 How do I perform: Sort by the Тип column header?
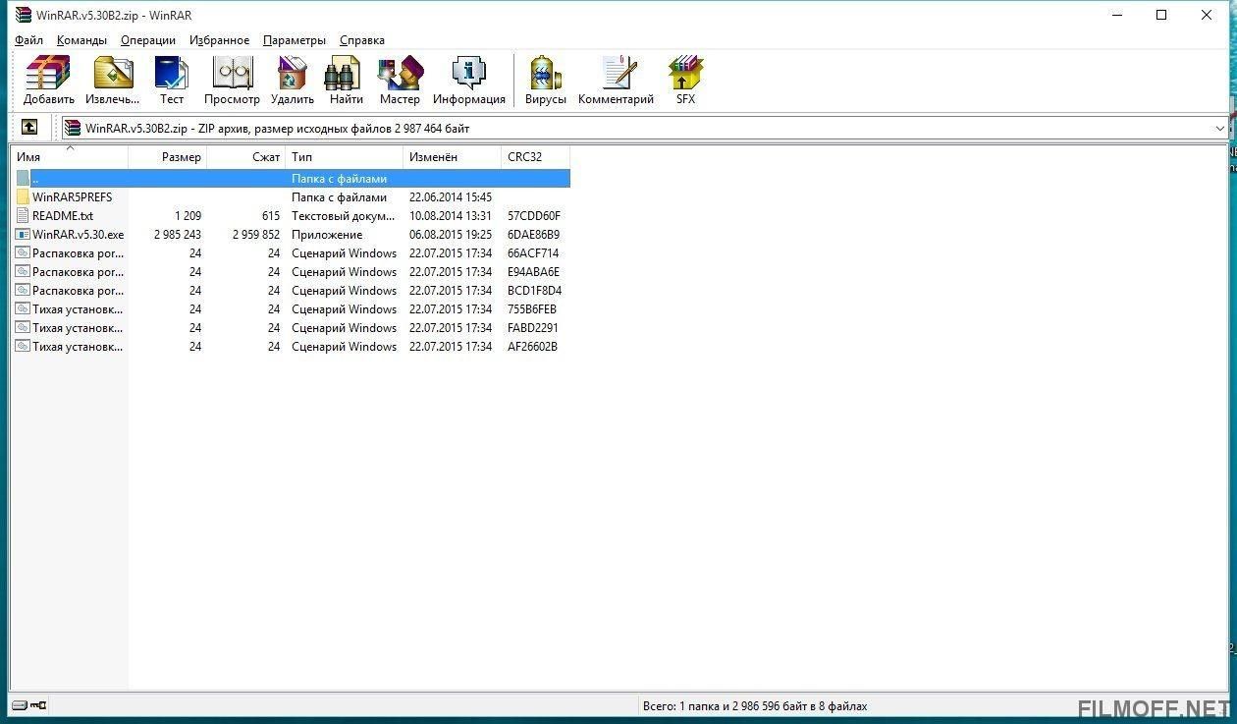344,156
